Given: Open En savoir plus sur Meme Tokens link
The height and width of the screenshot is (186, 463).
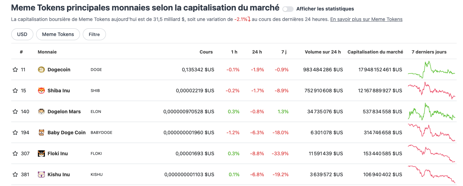Looking at the screenshot, I should (x=366, y=19).
